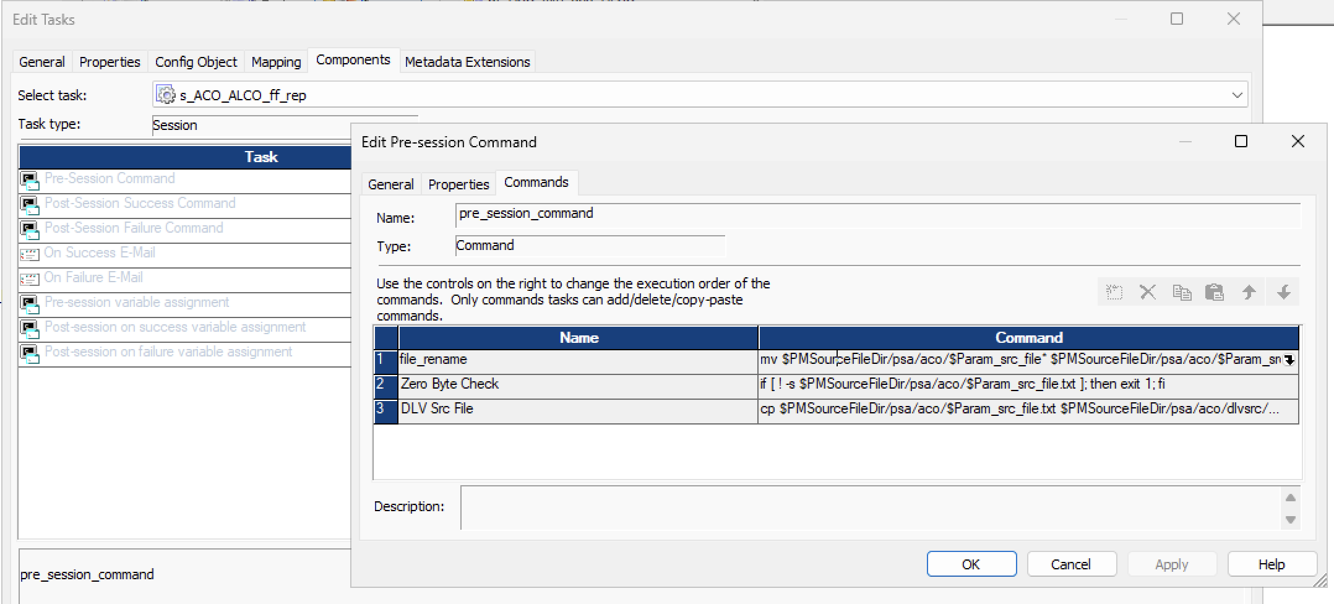
Task: Click the copy command toolbar icon
Action: (x=1182, y=292)
